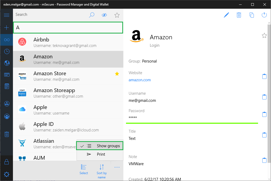This screenshot has width=271, height=181.
Task: Click the me@gmail.com username in details
Action: click(x=142, y=101)
